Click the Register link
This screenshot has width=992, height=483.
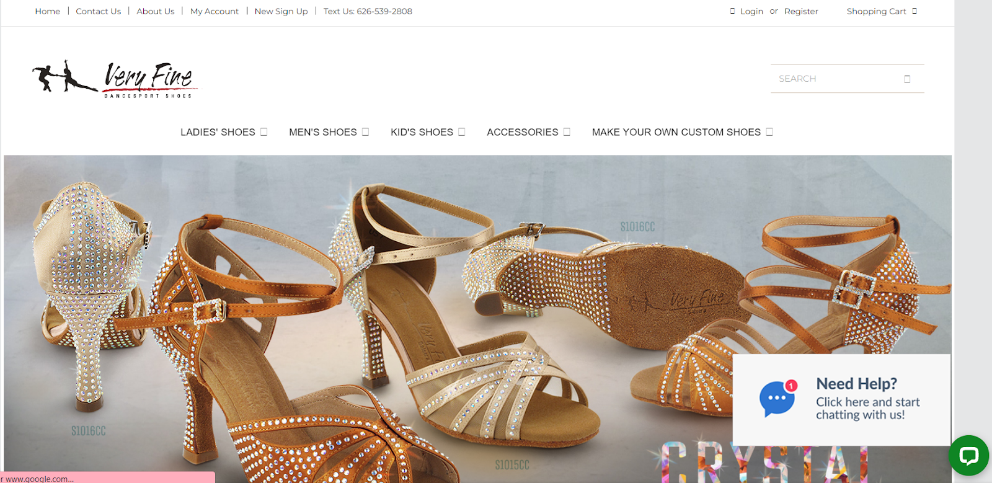coord(801,11)
